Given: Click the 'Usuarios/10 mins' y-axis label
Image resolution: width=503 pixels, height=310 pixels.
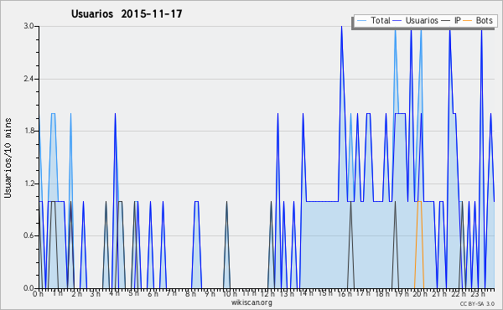Looking at the screenshot, I should click(x=8, y=158).
